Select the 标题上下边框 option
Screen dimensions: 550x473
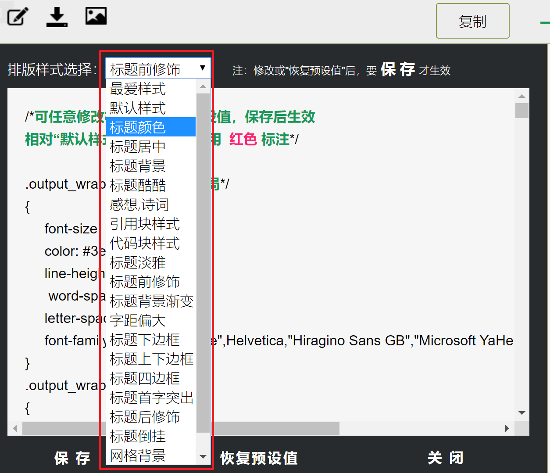[x=151, y=359]
